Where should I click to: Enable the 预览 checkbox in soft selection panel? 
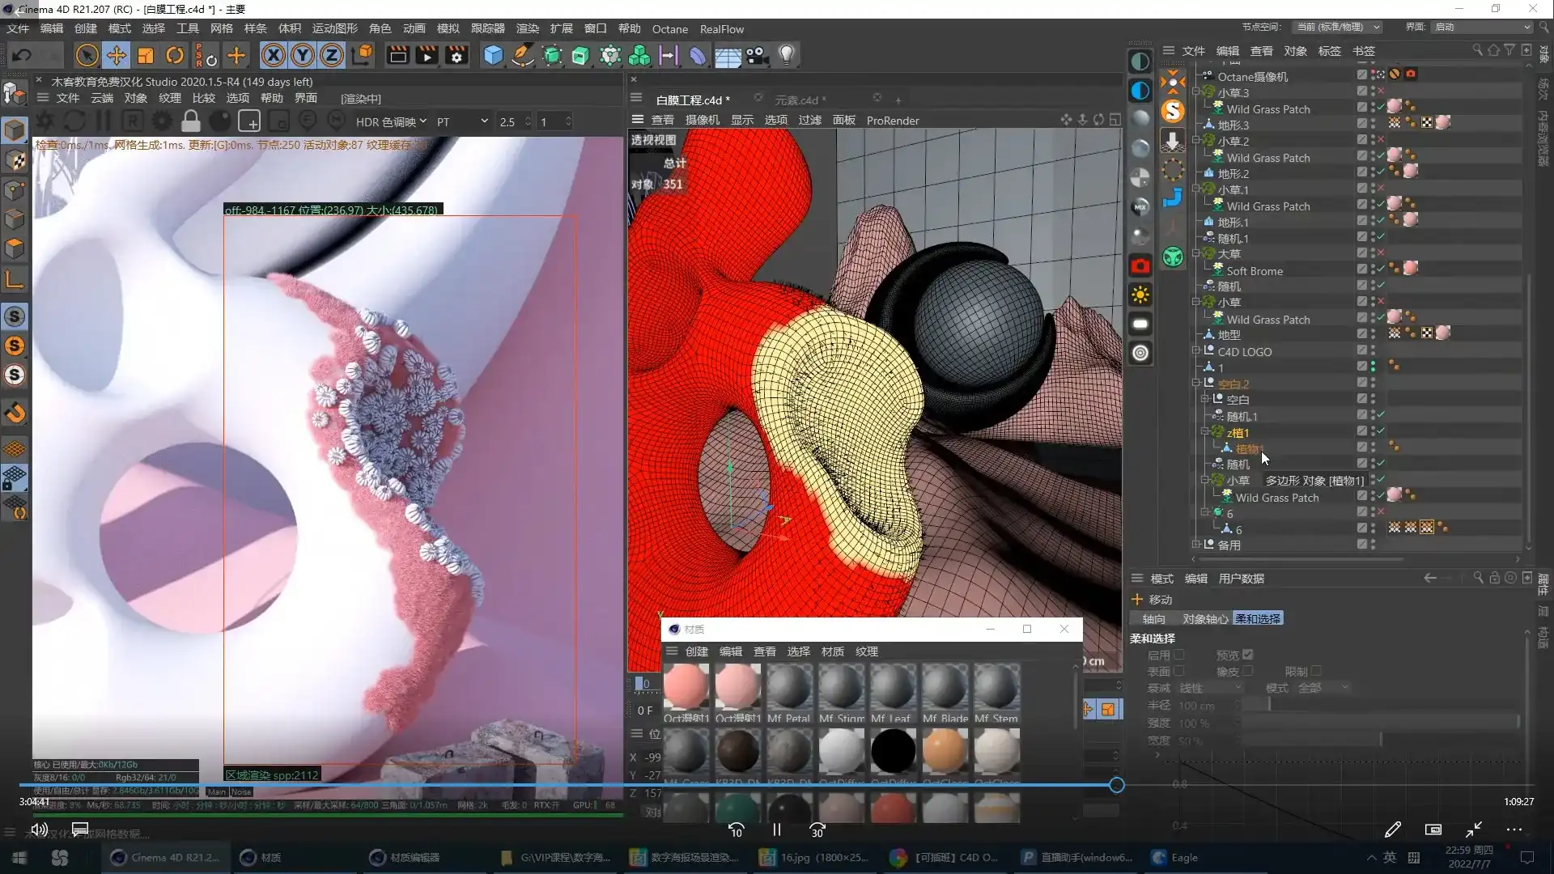pos(1248,655)
